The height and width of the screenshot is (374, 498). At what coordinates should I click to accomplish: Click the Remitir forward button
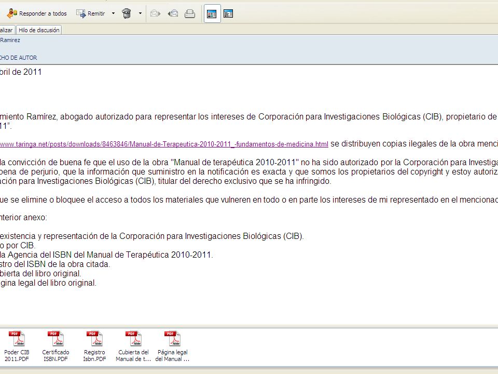tap(91, 14)
